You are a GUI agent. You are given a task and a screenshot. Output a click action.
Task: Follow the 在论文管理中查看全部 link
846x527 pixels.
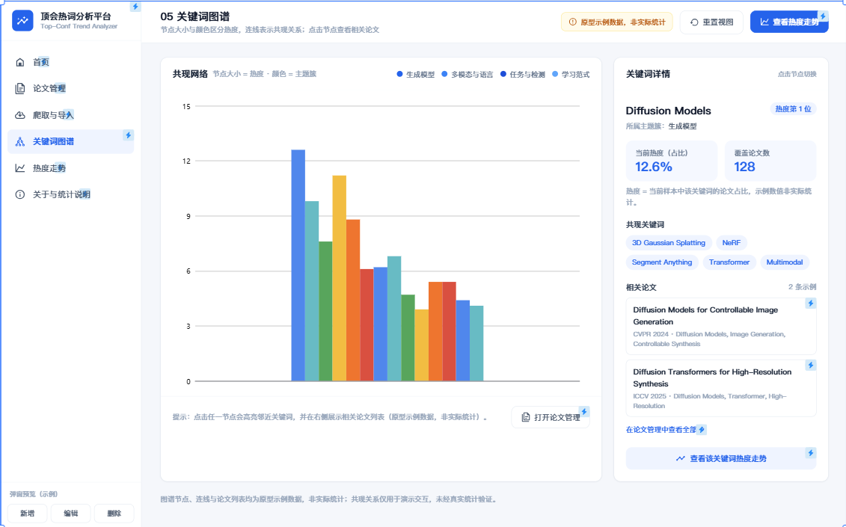click(x=661, y=430)
